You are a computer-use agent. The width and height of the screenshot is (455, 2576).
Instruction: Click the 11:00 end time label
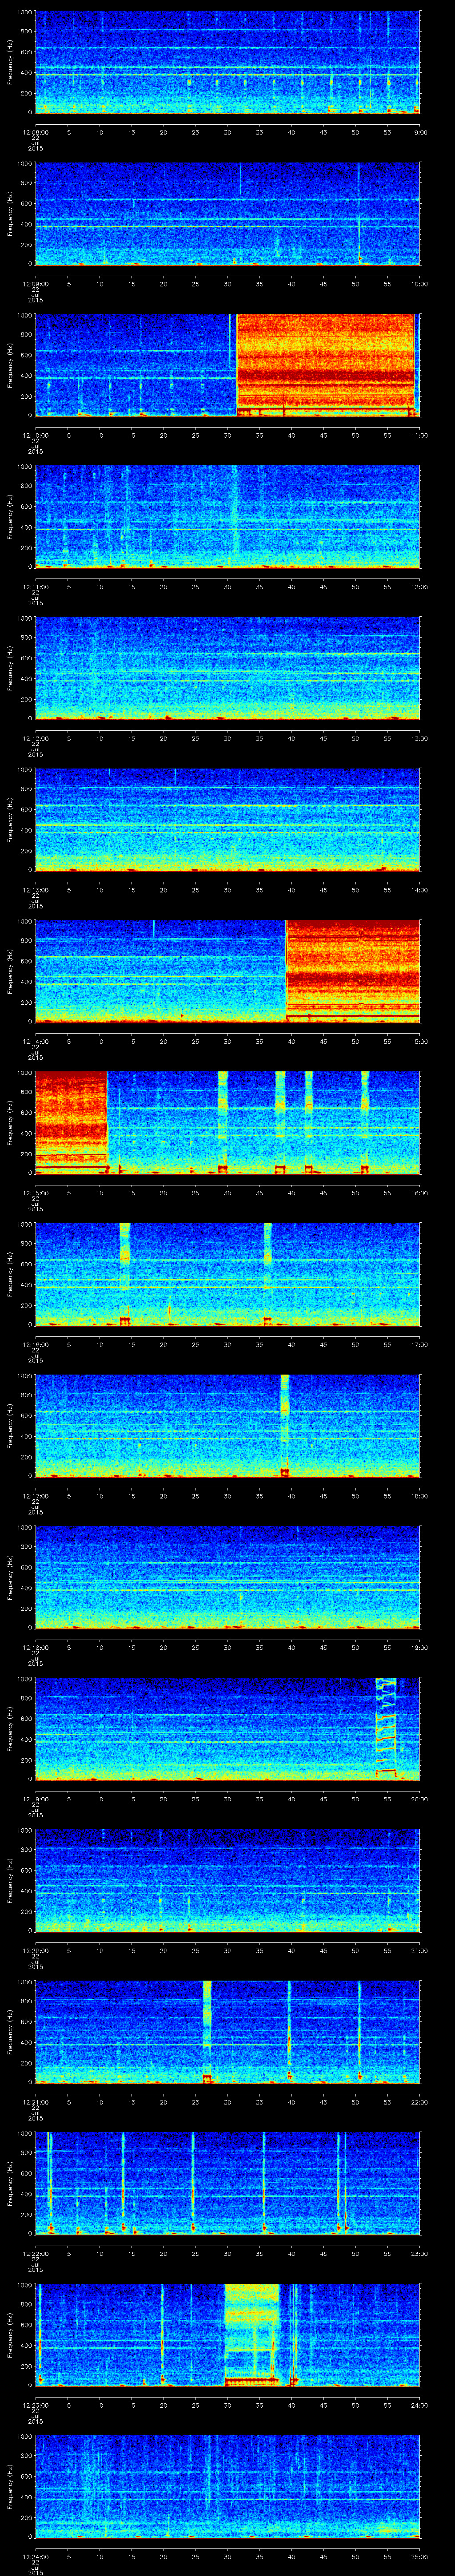[420, 435]
